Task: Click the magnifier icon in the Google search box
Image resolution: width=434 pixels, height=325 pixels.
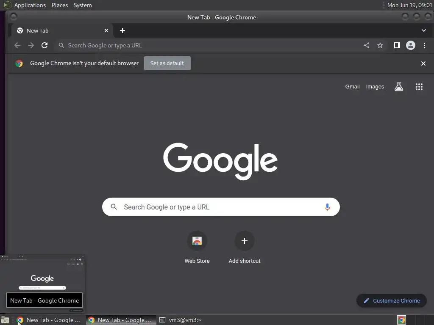Action: (x=114, y=207)
